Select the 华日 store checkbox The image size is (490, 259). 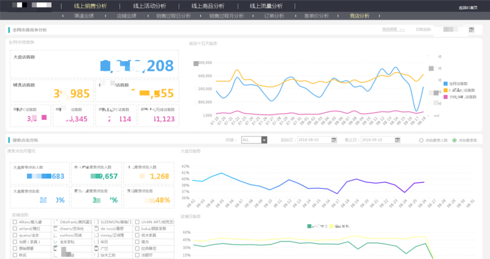(97, 242)
